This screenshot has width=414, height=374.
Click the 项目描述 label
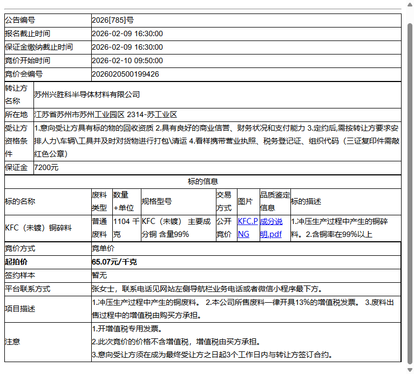click(20, 309)
